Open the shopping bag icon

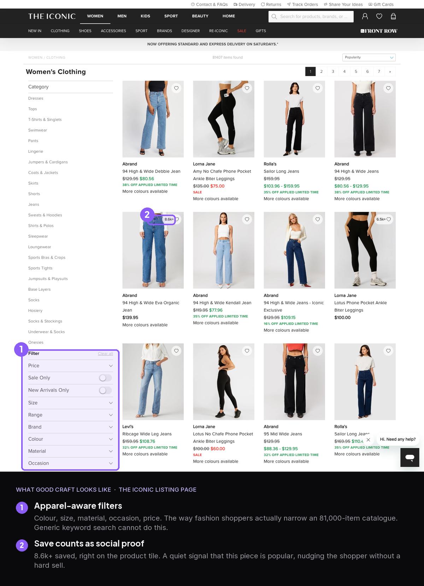tap(393, 16)
